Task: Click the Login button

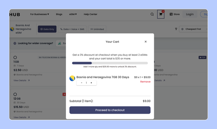Action: [190, 14]
